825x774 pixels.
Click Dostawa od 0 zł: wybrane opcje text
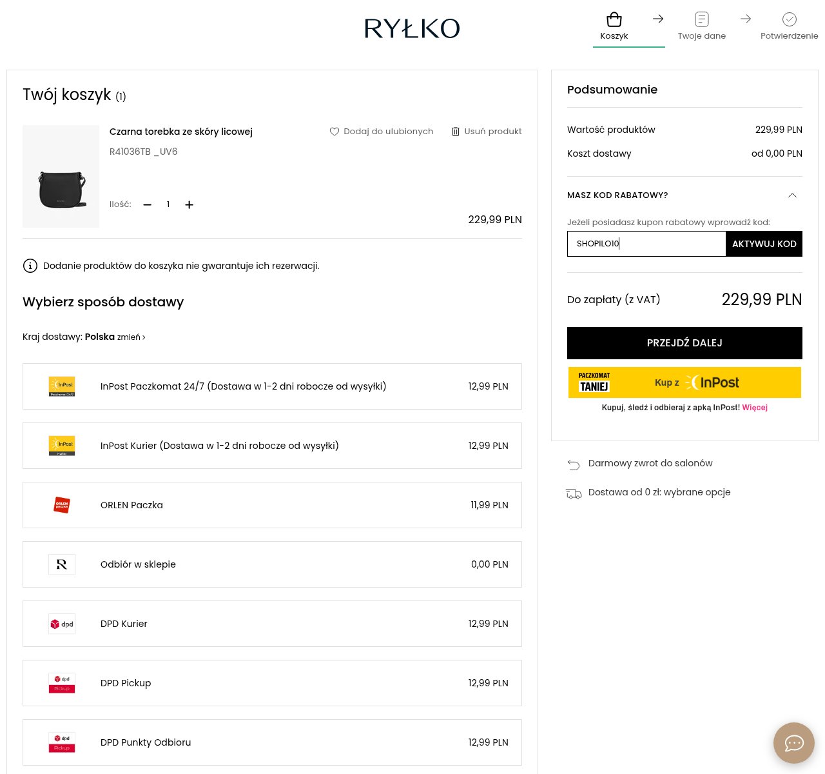(x=659, y=492)
